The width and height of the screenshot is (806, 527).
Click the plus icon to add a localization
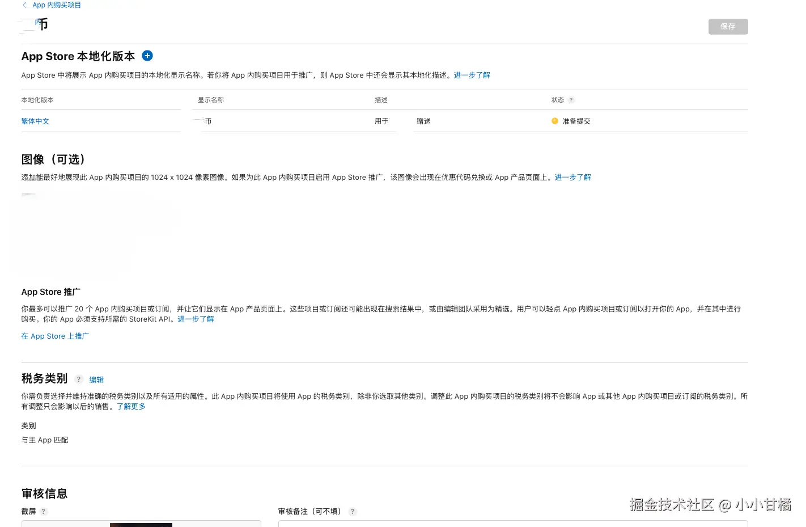pyautogui.click(x=147, y=56)
